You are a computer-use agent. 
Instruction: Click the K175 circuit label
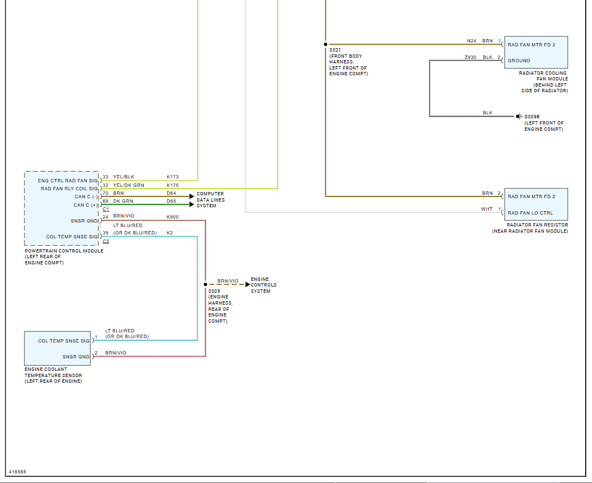[172, 185]
